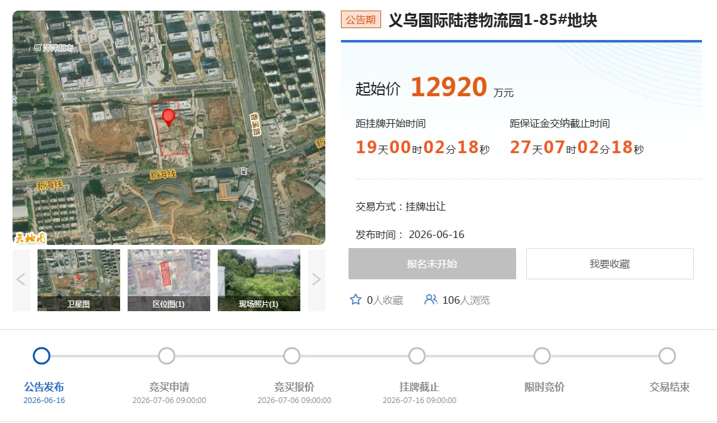Click the small parking marker near 新海线
Image resolution: width=717 pixels, height=423 pixels.
[x=244, y=171]
